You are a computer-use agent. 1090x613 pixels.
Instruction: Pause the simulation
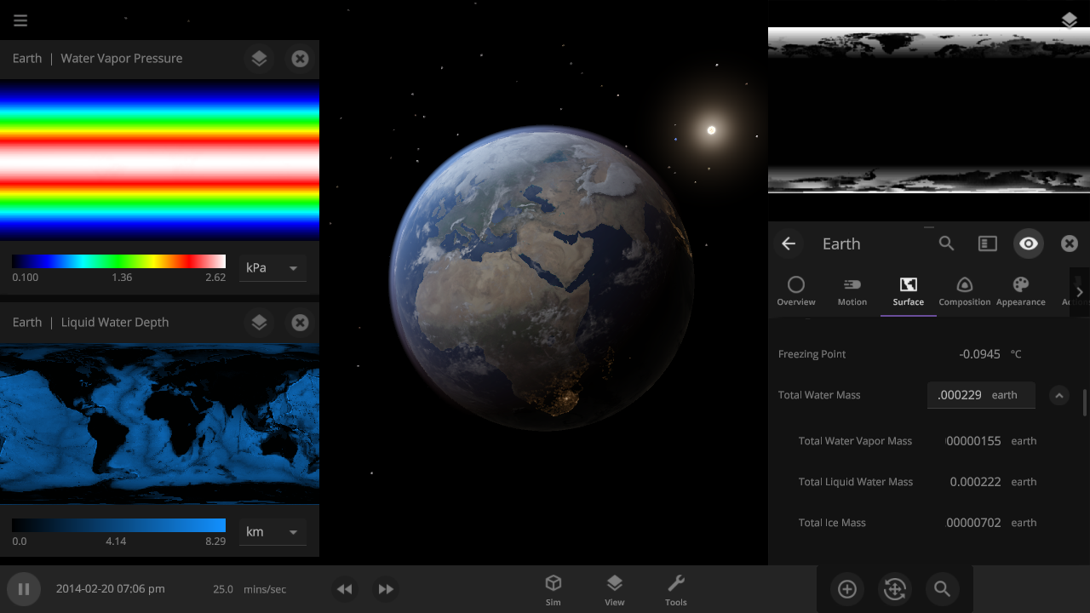click(x=24, y=589)
